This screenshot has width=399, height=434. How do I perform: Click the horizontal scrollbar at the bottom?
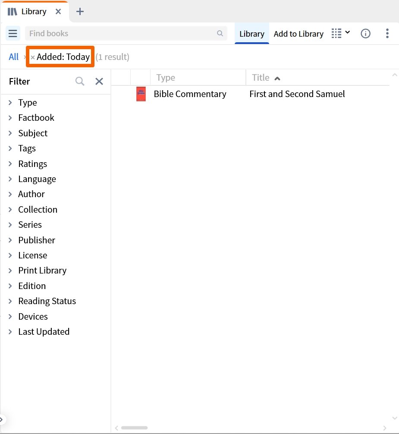(134, 428)
